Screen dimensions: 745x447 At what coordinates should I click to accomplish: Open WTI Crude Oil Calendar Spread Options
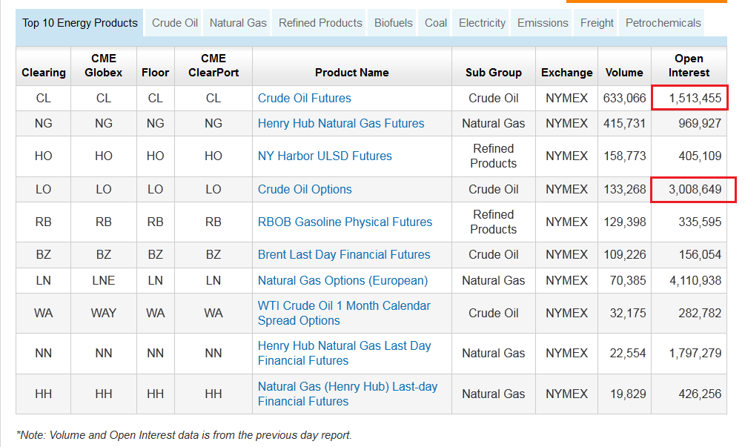point(344,313)
